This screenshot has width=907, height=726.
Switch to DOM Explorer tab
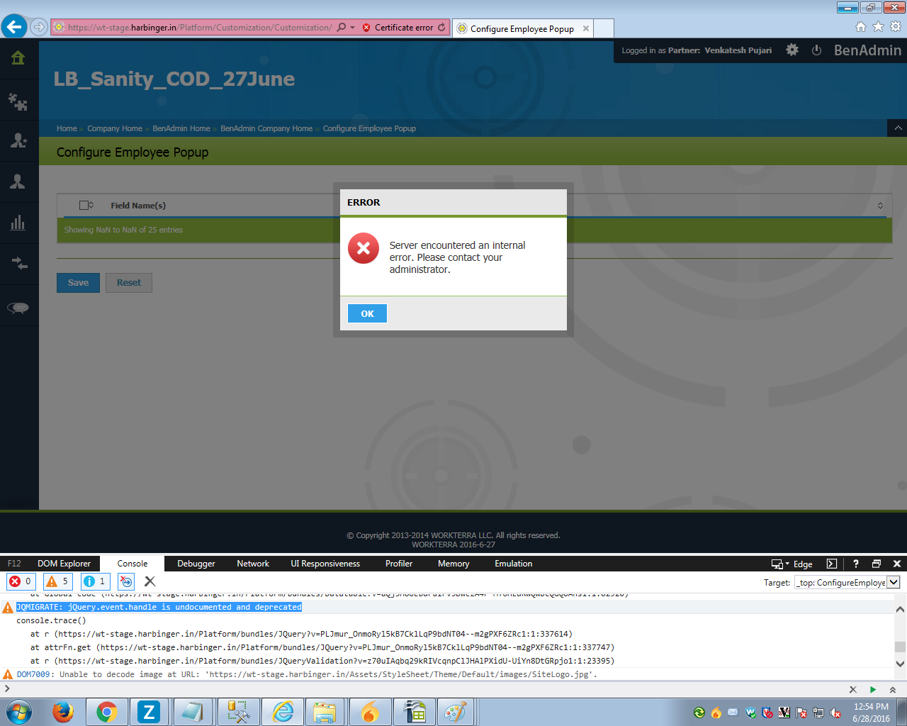[x=64, y=564]
